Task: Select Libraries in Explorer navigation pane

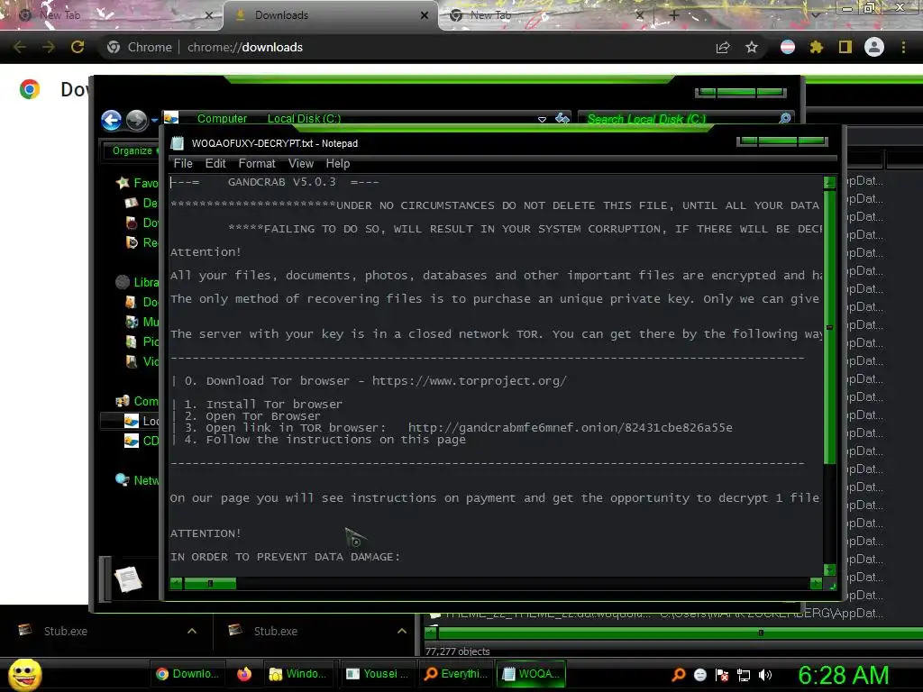Action: (x=138, y=282)
